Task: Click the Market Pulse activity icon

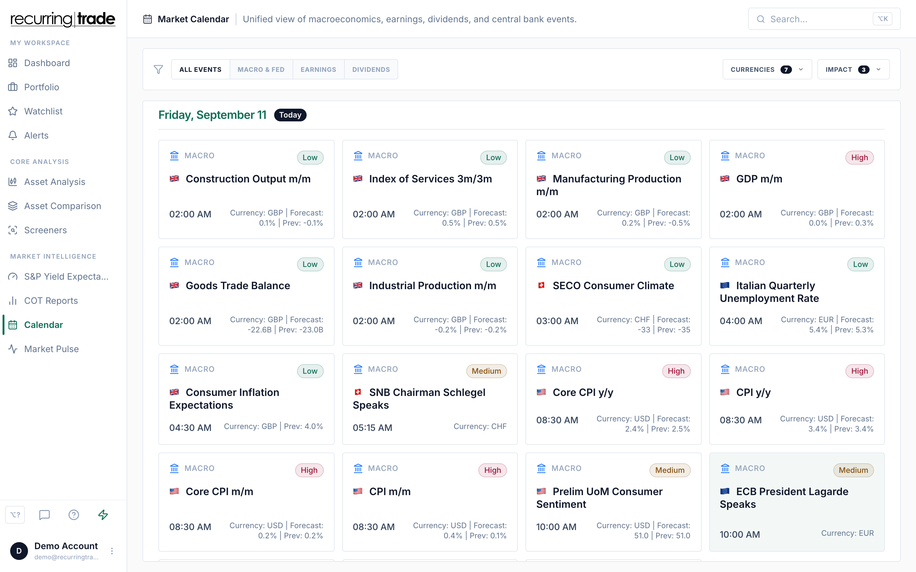Action: tap(13, 349)
